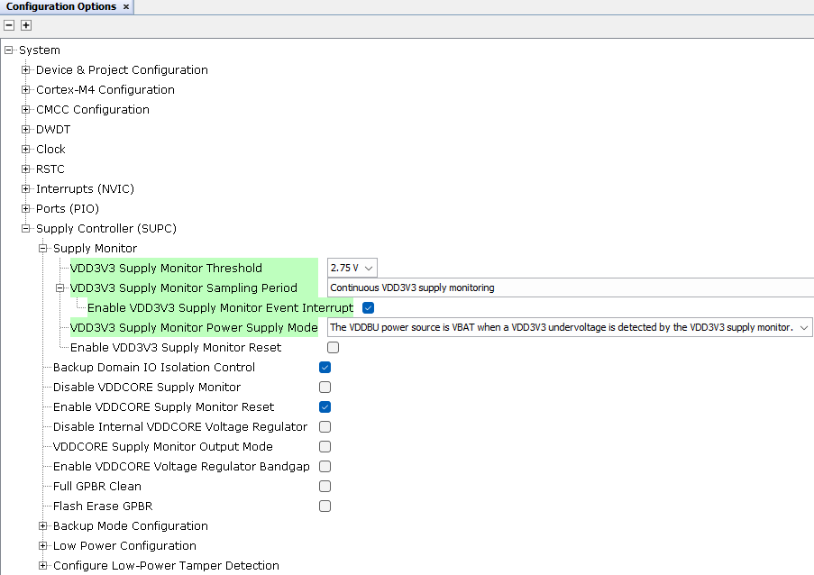Open VDD3V3 Supply Monitor Power Supply Mode dropdown
The image size is (814, 575).
570,327
